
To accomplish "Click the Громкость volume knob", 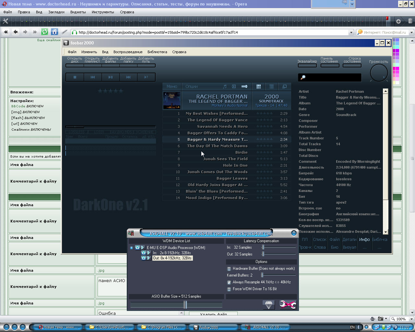I will tap(379, 73).
